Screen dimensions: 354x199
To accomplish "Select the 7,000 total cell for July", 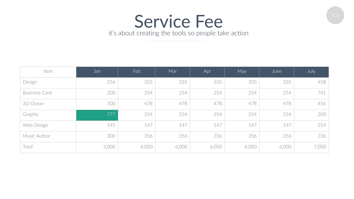I will coord(311,147).
